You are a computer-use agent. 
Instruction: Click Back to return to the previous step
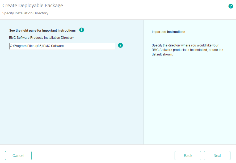click(x=188, y=156)
